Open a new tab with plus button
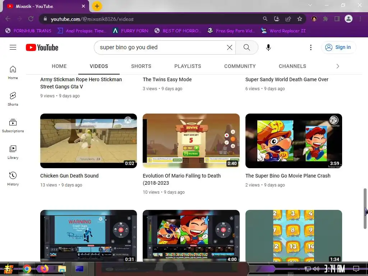The height and width of the screenshot is (276, 368). [97, 6]
